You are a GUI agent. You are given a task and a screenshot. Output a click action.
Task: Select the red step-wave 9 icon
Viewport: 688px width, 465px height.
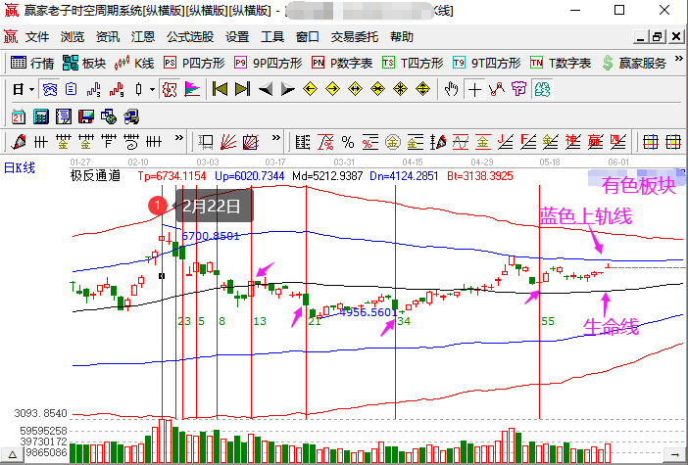pyautogui.click(x=116, y=90)
